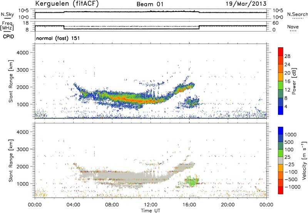Click the green velocity patch near 16:00

click(x=191, y=181)
